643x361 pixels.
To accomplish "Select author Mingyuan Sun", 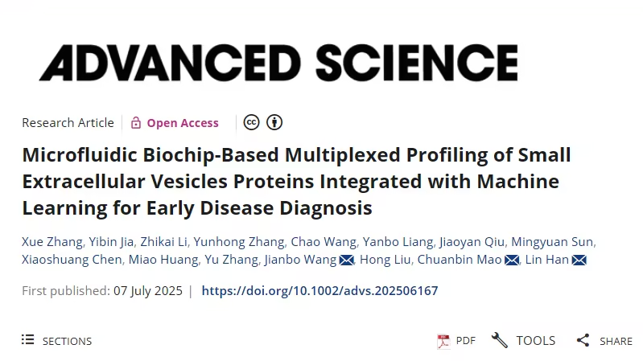I will coord(552,242).
